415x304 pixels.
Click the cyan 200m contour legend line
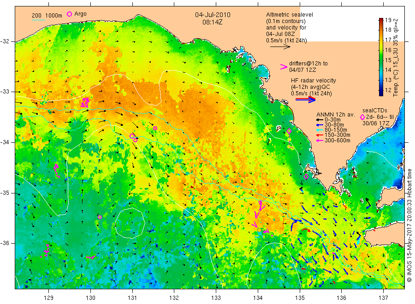(38, 20)
